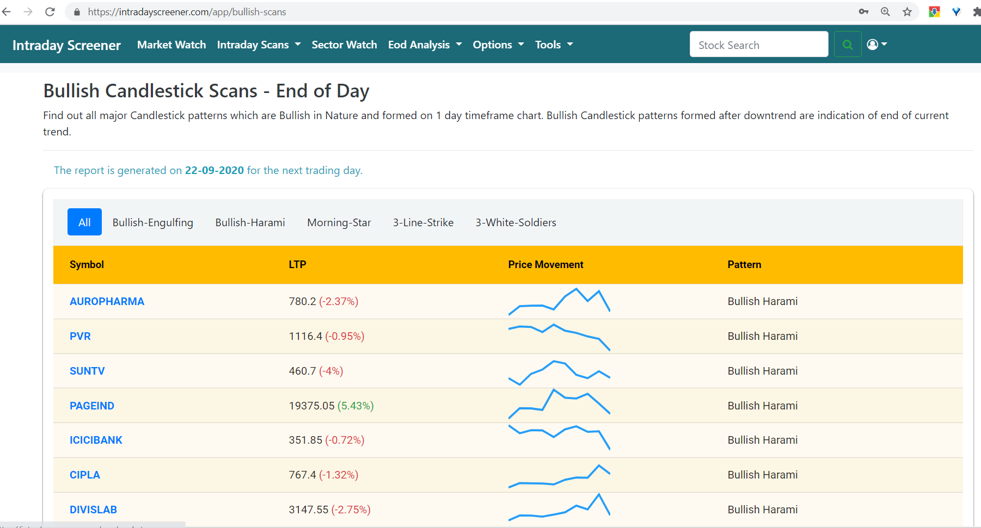Open Sector Watch in navigation bar

coord(344,45)
